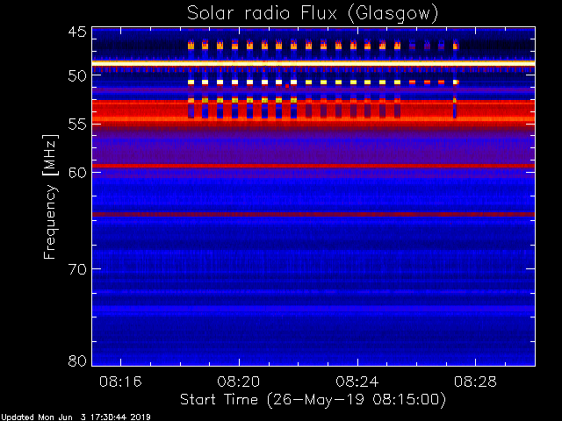The image size is (562, 421).
Task: Click the 08:20 time tick label
Action: (x=239, y=382)
